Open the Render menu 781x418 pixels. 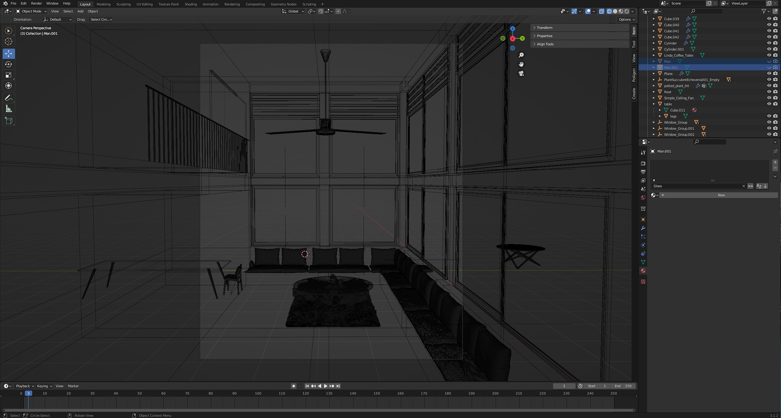click(36, 3)
